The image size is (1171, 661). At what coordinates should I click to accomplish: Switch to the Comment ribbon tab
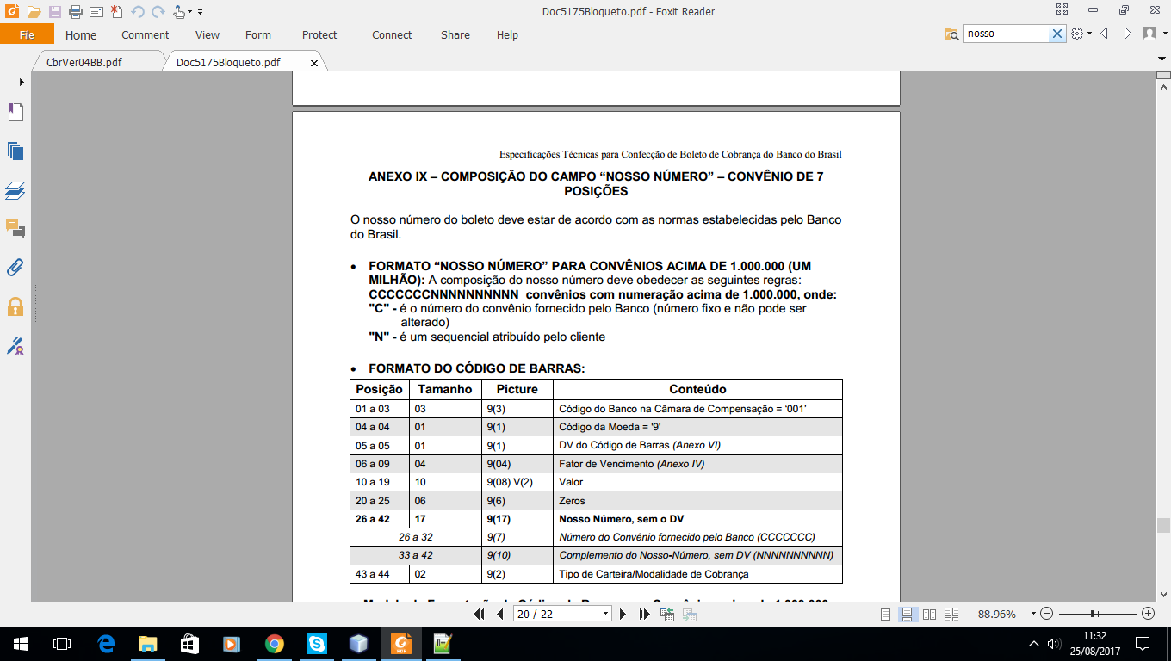click(x=145, y=34)
